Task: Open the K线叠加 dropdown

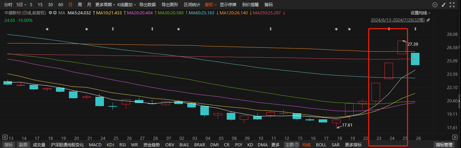Action: click(x=126, y=5)
